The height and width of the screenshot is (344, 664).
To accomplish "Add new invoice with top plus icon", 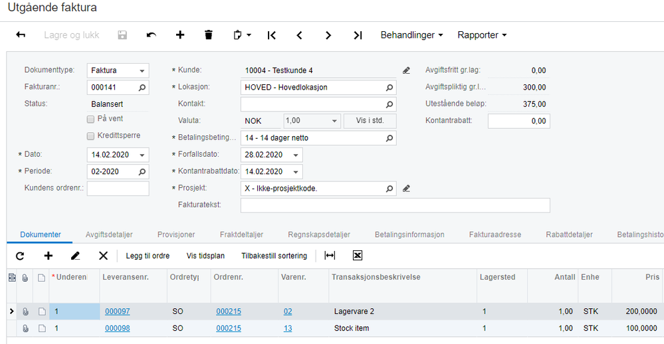I will 180,35.
